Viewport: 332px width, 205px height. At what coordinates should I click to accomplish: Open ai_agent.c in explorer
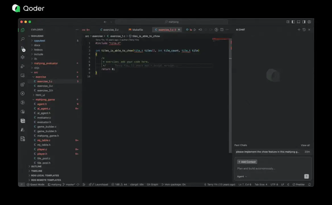(x=43, y=108)
